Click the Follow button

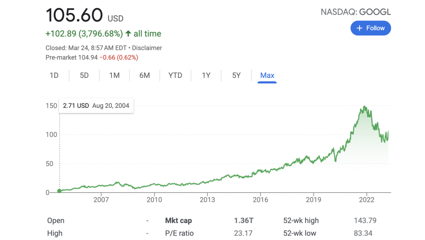pyautogui.click(x=371, y=28)
